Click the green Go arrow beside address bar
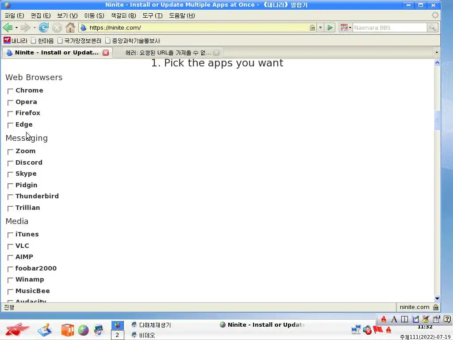The width and height of the screenshot is (453, 340). pos(330,28)
